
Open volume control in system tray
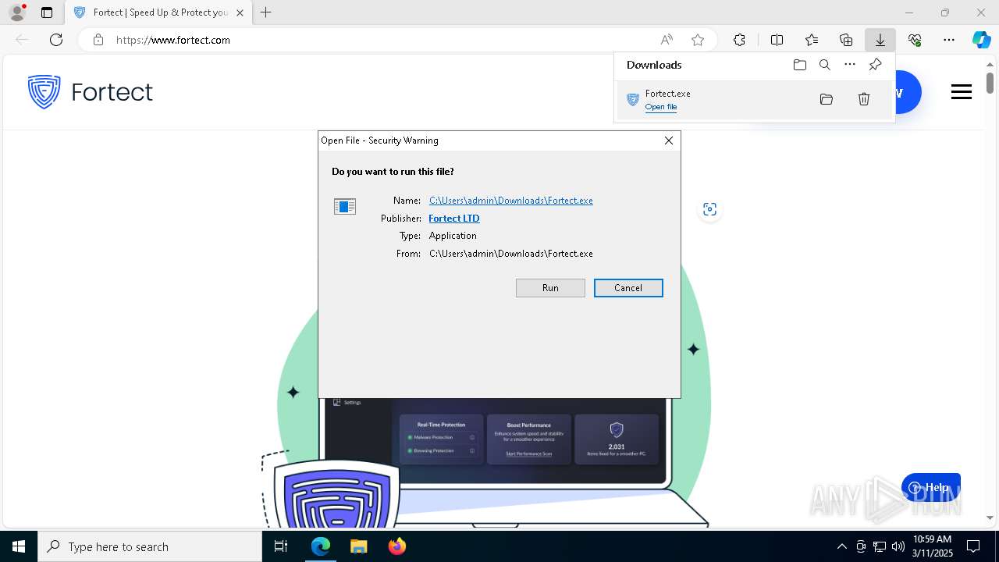tap(898, 546)
